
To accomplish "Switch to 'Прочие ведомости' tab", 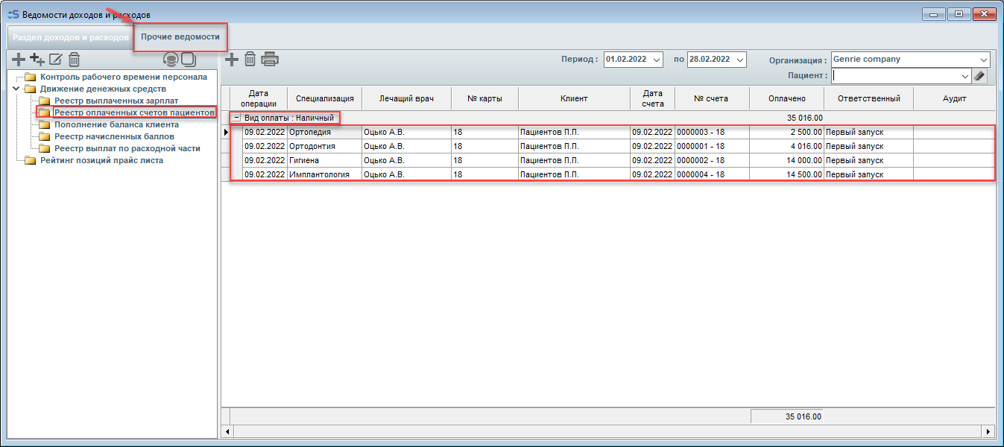I will 180,37.
